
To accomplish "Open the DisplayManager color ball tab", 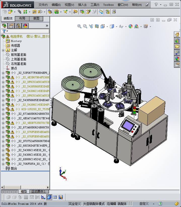I will point(25,26).
